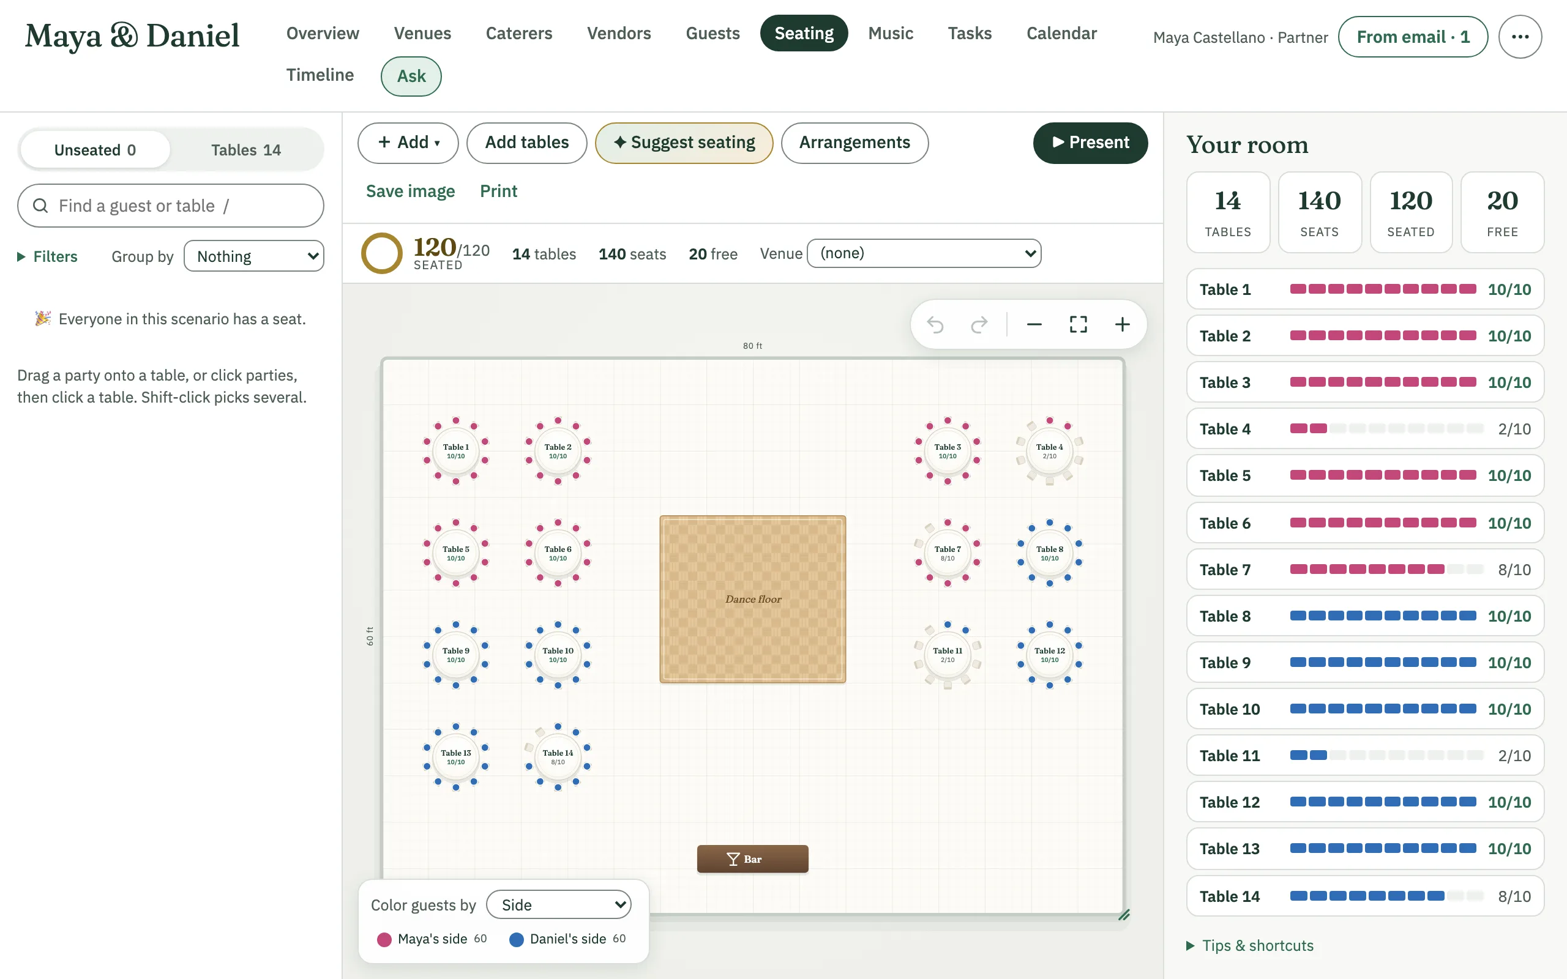The height and width of the screenshot is (979, 1567).
Task: Click the undo arrow icon
Action: (x=935, y=324)
